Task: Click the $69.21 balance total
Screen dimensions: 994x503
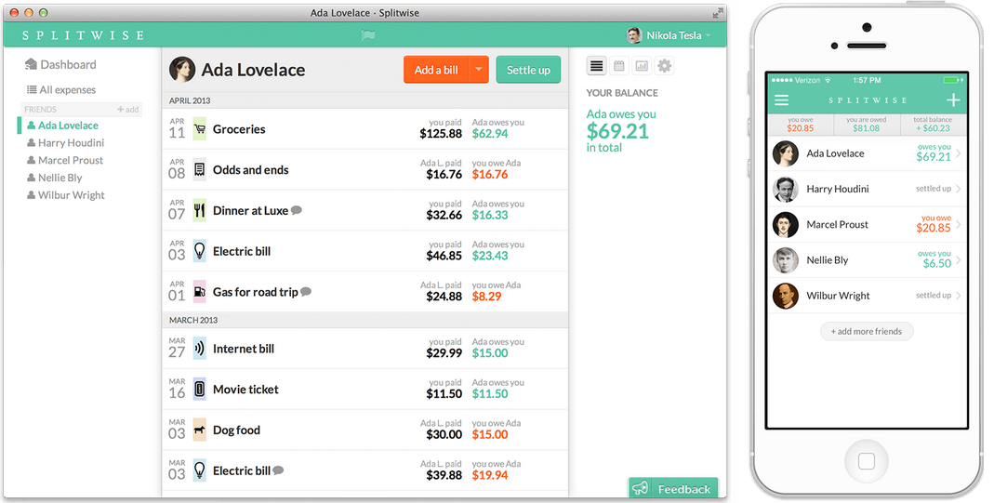Action: click(617, 131)
